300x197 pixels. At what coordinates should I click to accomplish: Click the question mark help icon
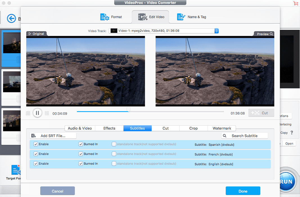[292, 132]
